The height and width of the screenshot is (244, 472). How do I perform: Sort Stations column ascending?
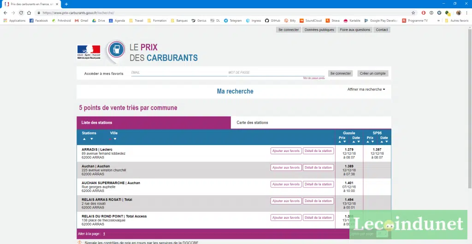pos(84,139)
